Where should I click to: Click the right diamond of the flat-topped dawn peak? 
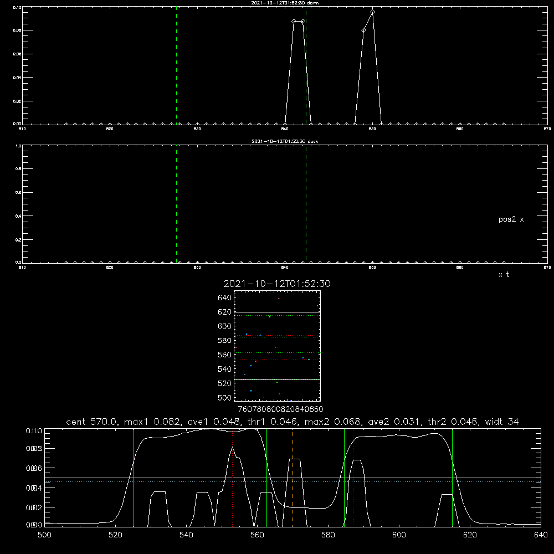point(302,22)
